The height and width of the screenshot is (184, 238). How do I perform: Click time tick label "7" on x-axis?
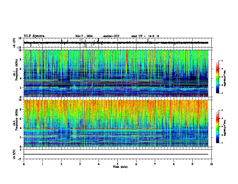pyautogui.click(x=155, y=164)
